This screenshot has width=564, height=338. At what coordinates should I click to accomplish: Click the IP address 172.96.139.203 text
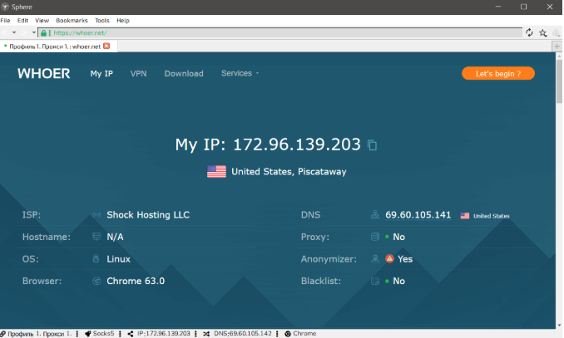tap(297, 145)
